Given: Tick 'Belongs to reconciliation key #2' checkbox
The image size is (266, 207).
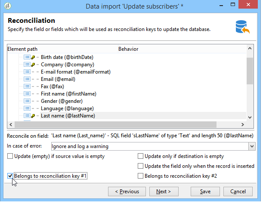Looking at the screenshot, I should point(140,176).
